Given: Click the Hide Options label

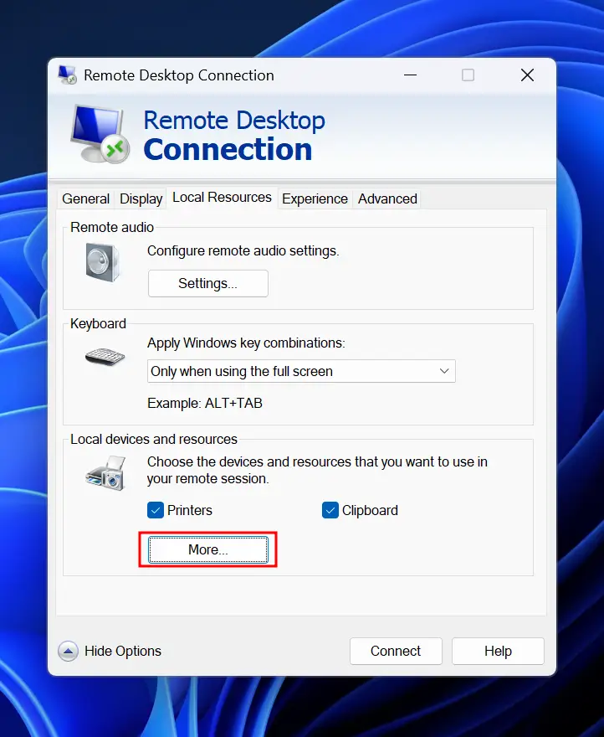Looking at the screenshot, I should [123, 651].
